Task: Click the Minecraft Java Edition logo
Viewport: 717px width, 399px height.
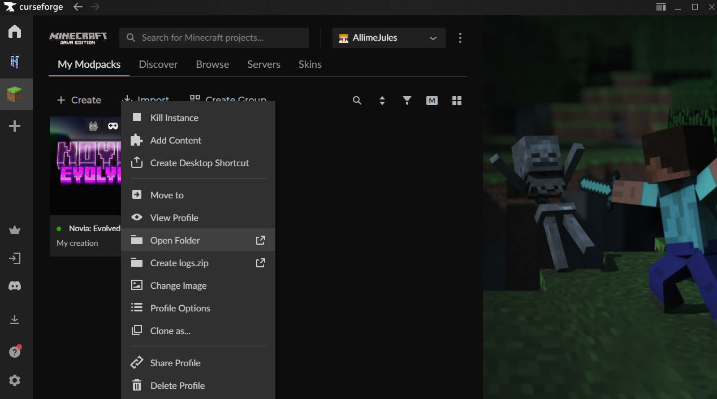Action: 78,38
